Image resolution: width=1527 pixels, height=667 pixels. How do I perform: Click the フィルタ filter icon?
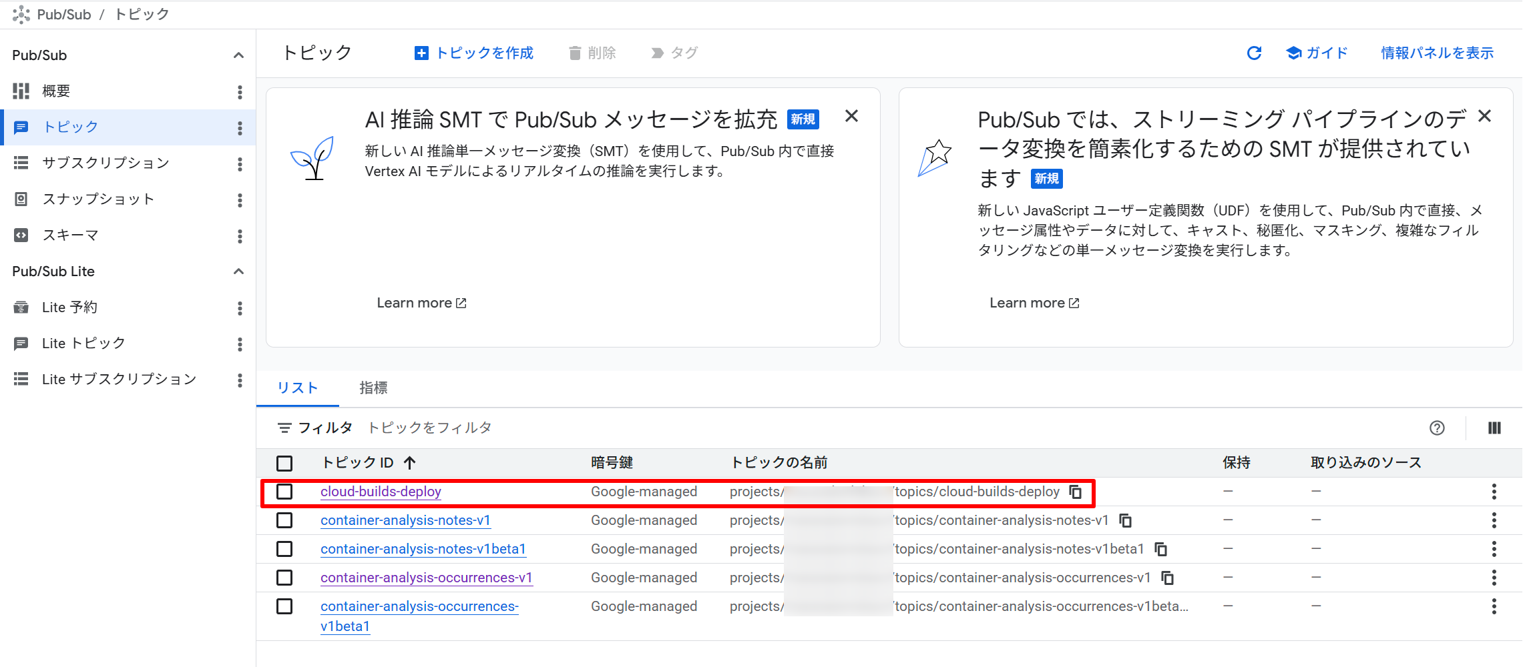tap(284, 428)
